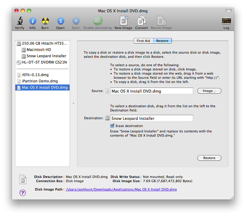Click the split pane divider handle

click(73, 103)
